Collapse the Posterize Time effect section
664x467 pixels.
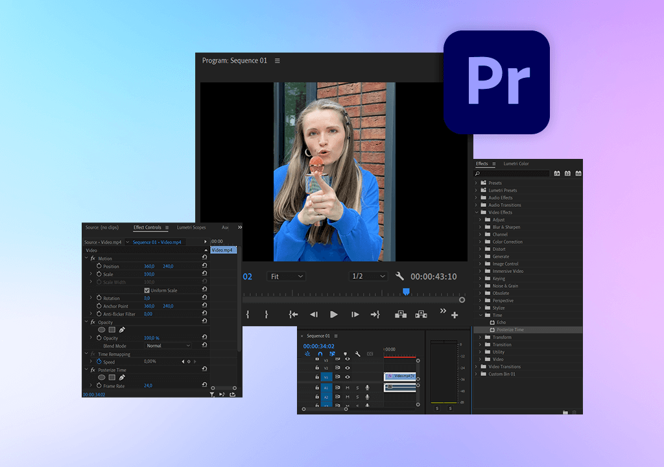tap(86, 370)
